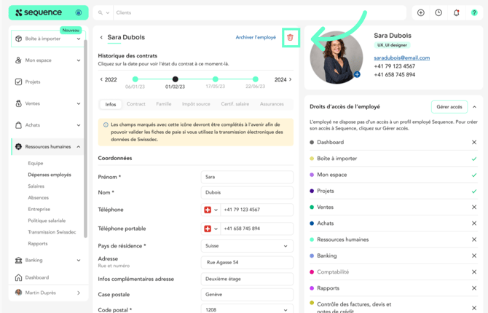Screen dimensions: 488x313
Task: Toggle Dashboard access right for employee
Action: coord(474,143)
